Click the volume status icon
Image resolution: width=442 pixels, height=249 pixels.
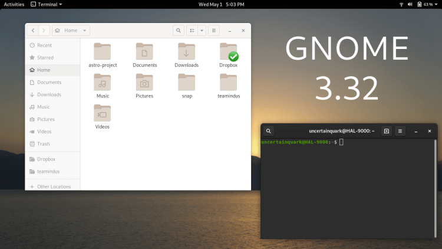pyautogui.click(x=410, y=4)
